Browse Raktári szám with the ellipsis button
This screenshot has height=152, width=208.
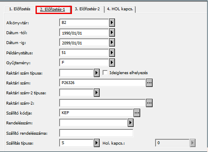pos(149,83)
